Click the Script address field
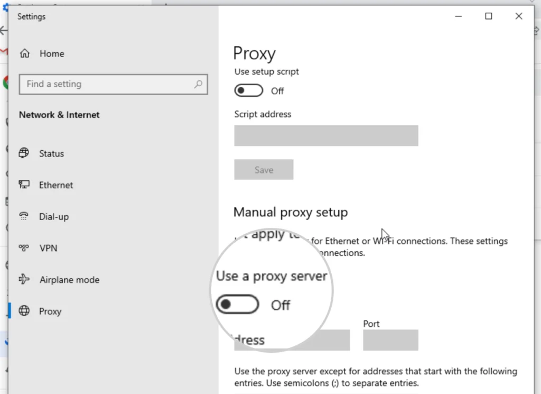 coord(326,135)
